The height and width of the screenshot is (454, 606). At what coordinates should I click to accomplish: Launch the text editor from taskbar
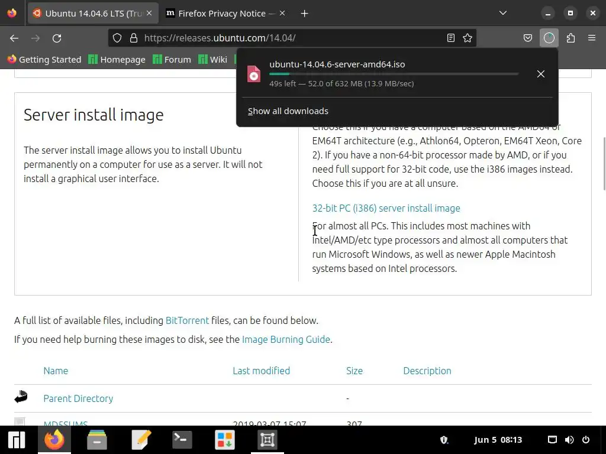141,440
